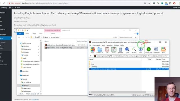This screenshot has height=101, width=180.
Task: Open the Explorer File tab
Action: click(20, 34)
